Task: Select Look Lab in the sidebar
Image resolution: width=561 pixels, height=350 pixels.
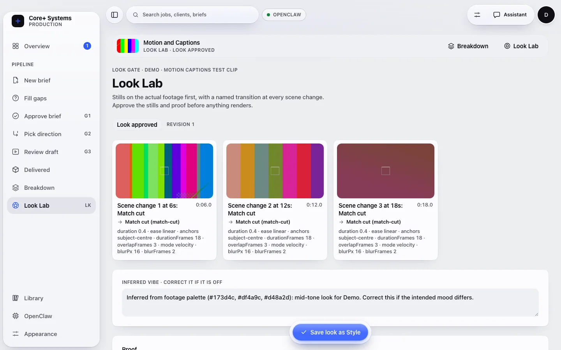Action: (x=51, y=206)
